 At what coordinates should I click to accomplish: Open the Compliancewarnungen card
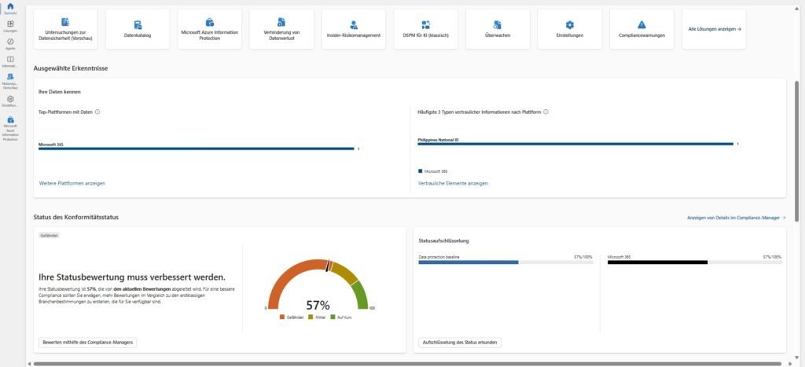[x=641, y=29]
